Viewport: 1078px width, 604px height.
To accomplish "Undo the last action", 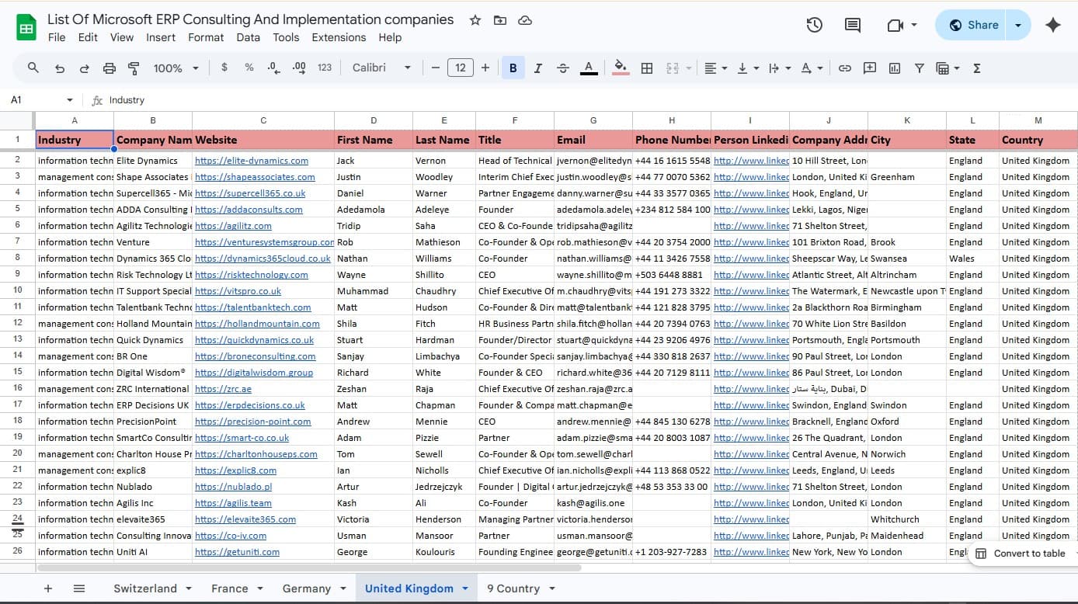I will coord(59,68).
